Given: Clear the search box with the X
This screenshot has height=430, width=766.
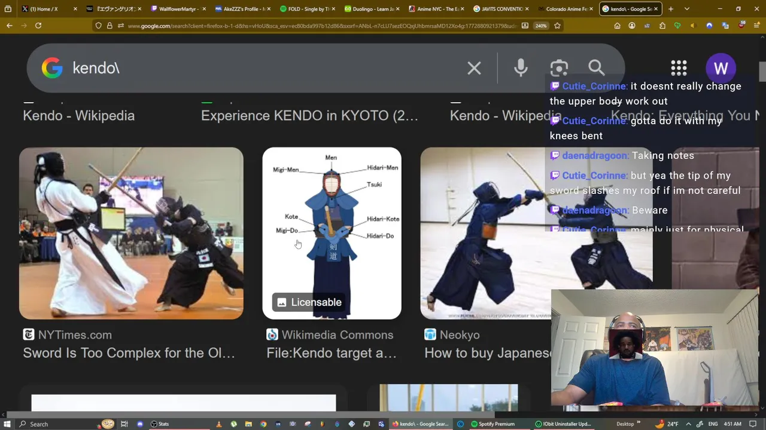Looking at the screenshot, I should point(474,68).
